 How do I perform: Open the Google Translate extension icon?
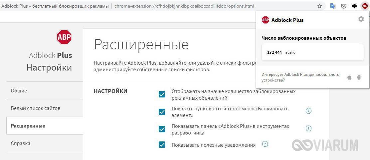tap(333, 6)
